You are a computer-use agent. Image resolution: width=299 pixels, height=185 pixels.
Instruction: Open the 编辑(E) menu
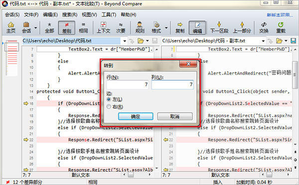[50, 14]
